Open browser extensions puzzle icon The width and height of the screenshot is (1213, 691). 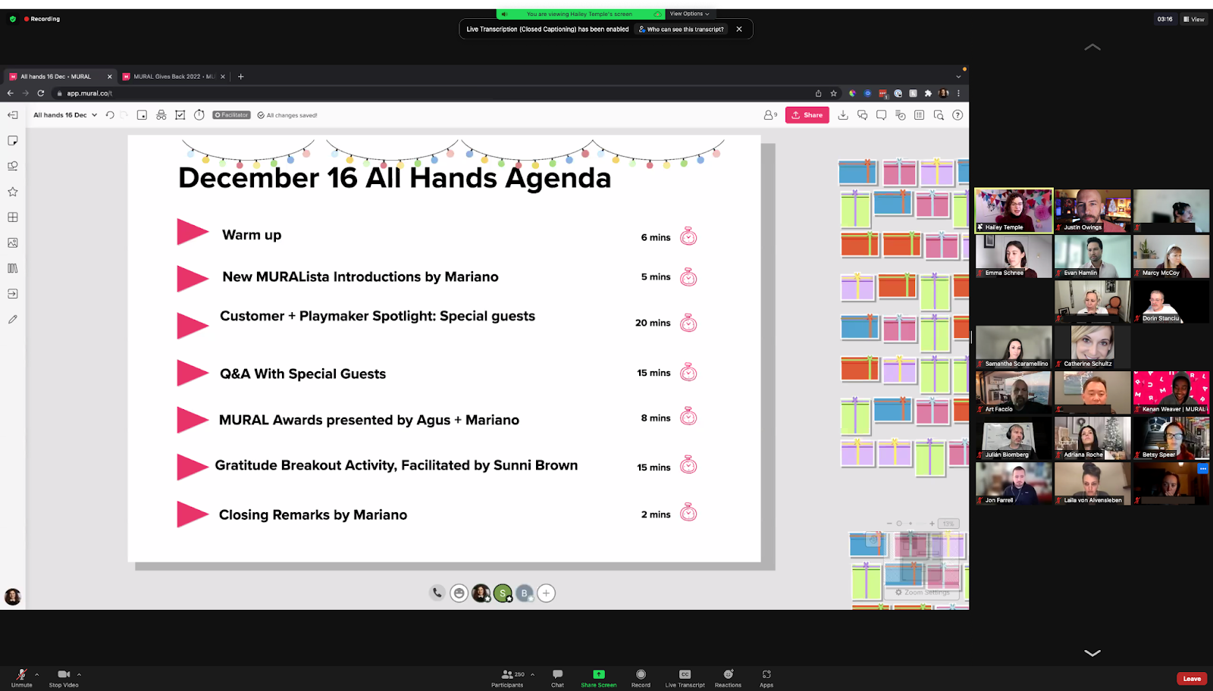click(928, 93)
